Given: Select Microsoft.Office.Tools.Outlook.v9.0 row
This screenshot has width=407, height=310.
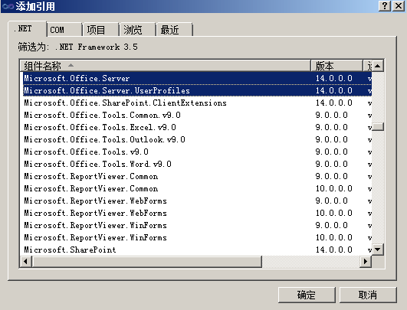Looking at the screenshot, I should pos(196,139).
